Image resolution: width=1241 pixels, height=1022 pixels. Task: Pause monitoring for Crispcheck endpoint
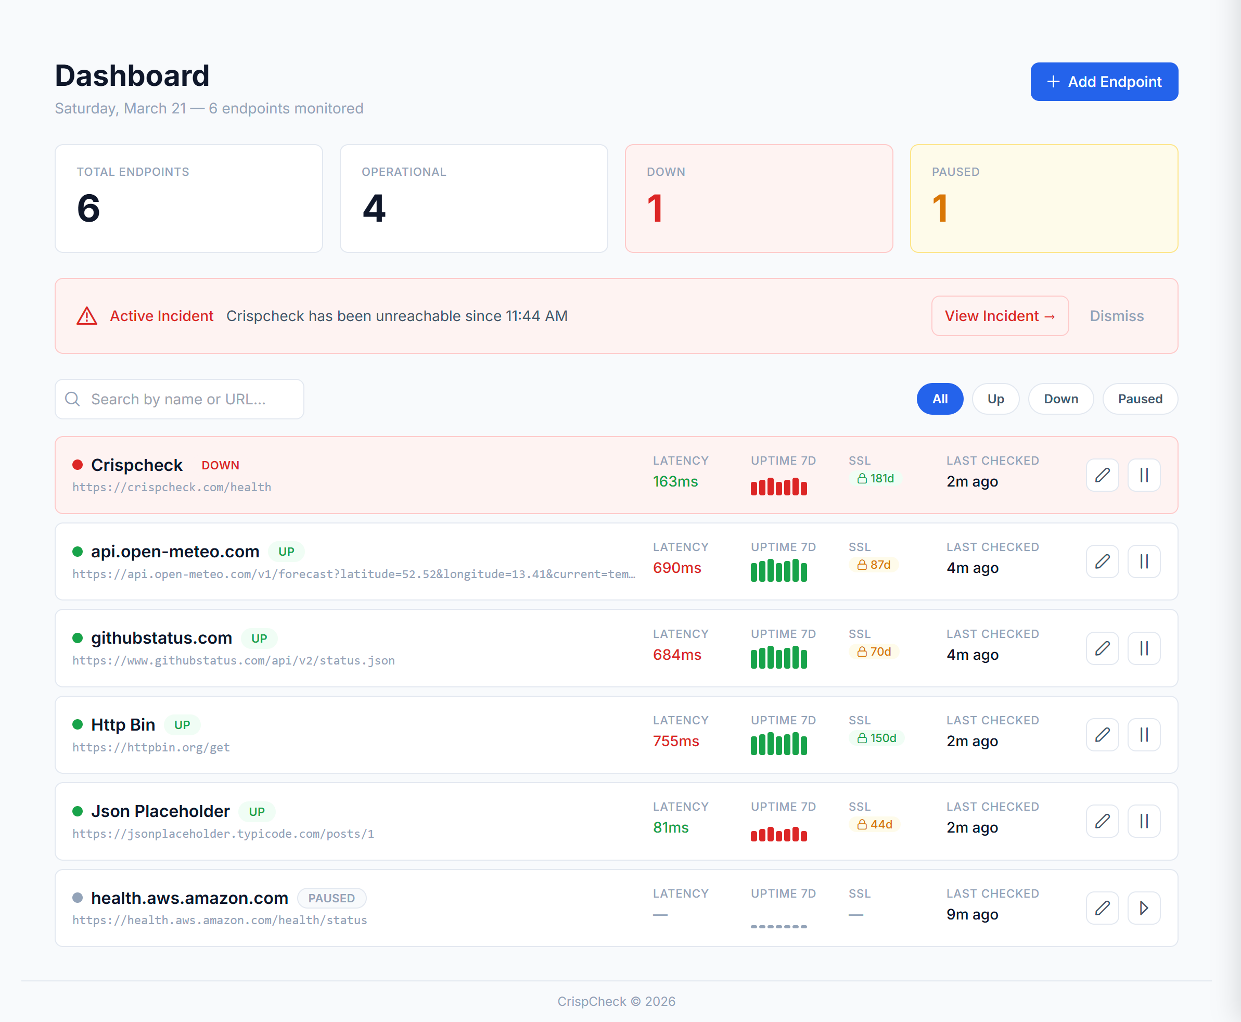[1143, 475]
